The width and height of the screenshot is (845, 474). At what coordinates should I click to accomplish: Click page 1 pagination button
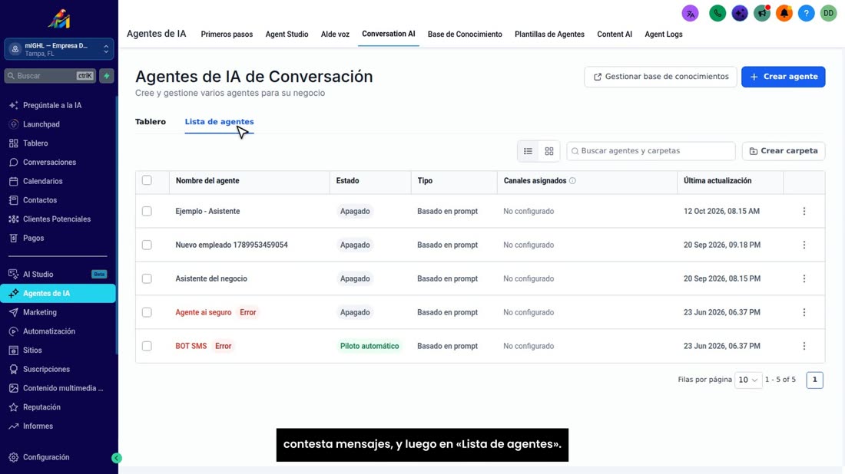(814, 380)
